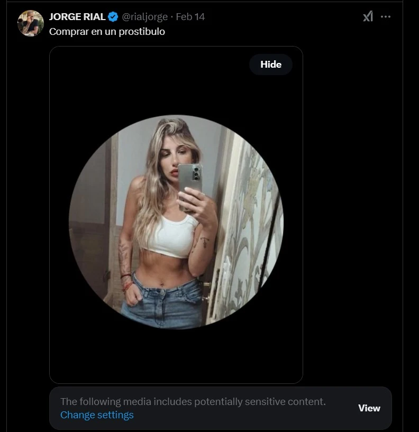
Task: Click the JORGE RIAL display name
Action: [x=77, y=16]
